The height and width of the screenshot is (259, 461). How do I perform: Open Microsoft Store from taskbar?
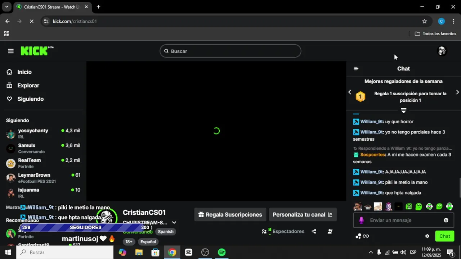(x=155, y=253)
